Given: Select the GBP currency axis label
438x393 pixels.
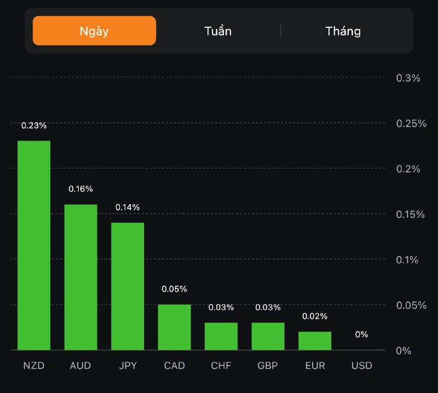Looking at the screenshot, I should click(x=268, y=365).
